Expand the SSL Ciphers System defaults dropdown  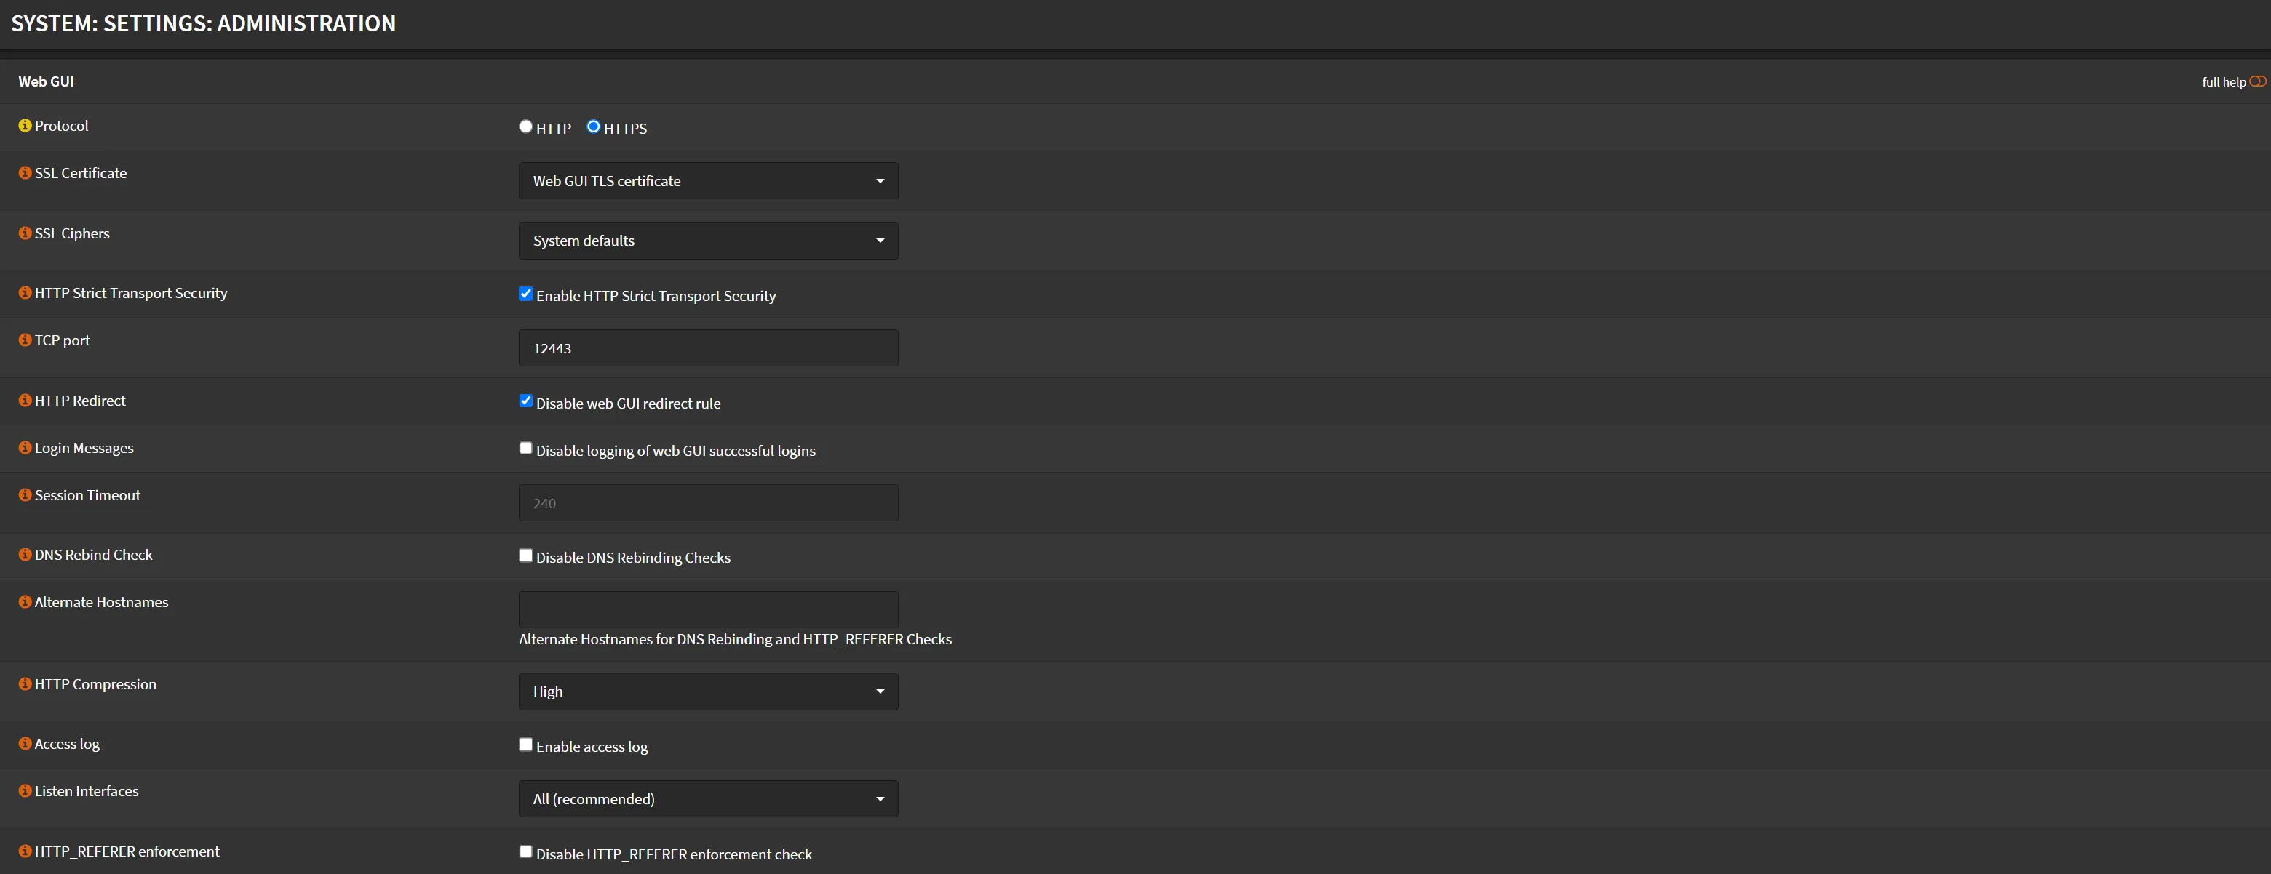point(708,241)
